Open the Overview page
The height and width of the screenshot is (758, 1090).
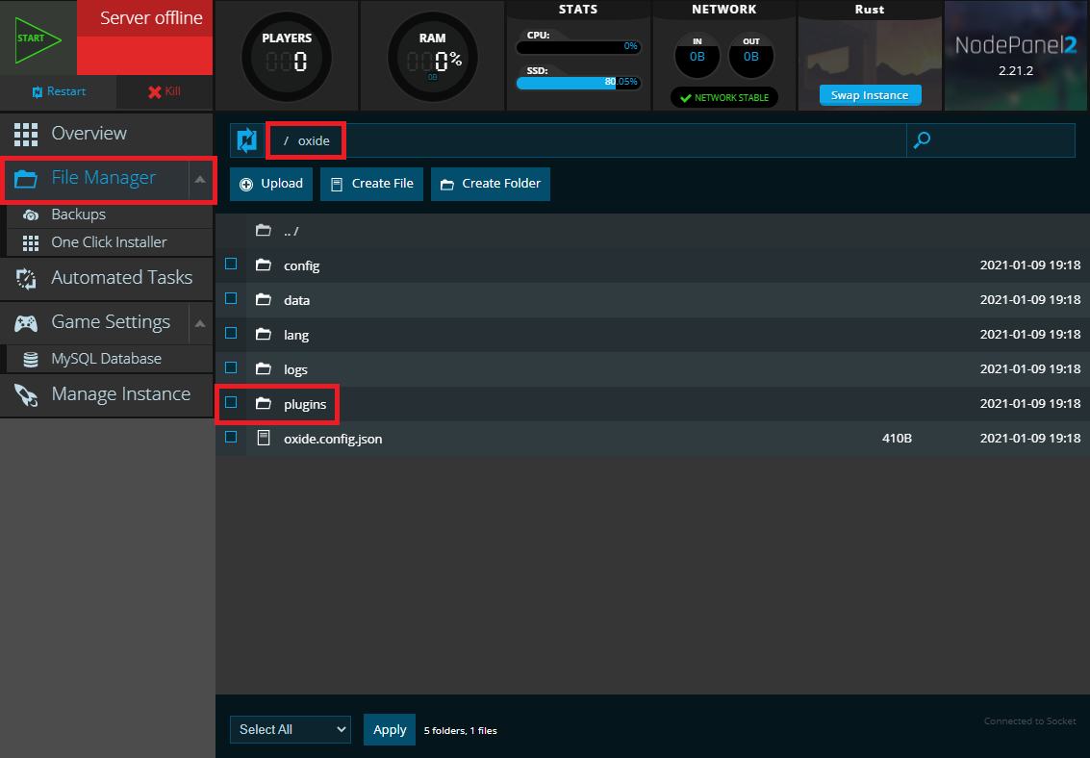coord(107,134)
